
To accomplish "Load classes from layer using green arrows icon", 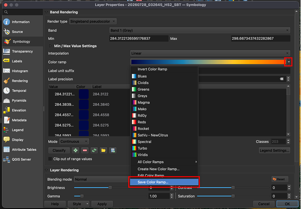I will (x=94, y=150).
